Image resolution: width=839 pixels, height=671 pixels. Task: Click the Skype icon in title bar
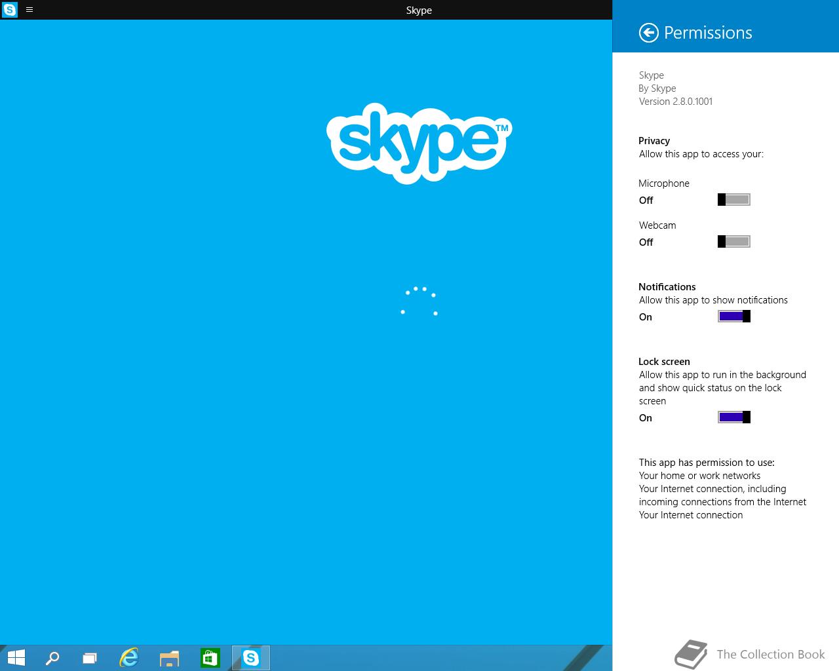pos(10,10)
